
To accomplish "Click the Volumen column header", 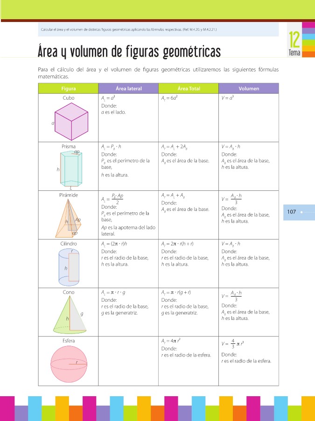I will point(248,88).
